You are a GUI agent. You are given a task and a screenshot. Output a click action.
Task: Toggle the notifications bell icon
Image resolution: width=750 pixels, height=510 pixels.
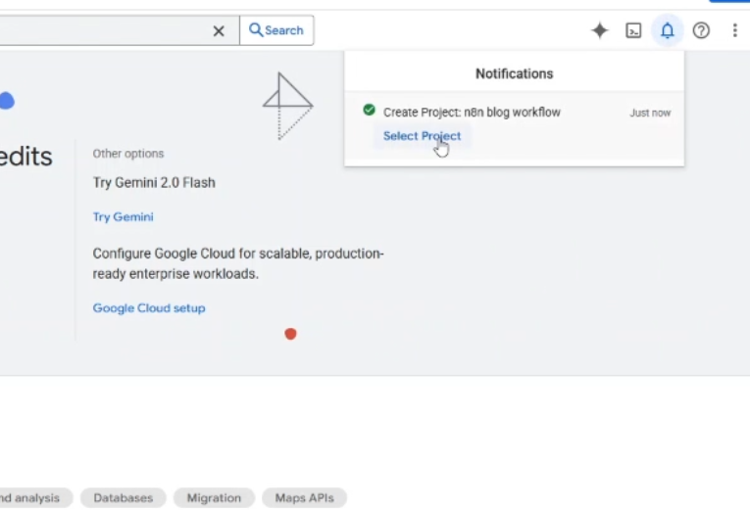(668, 30)
